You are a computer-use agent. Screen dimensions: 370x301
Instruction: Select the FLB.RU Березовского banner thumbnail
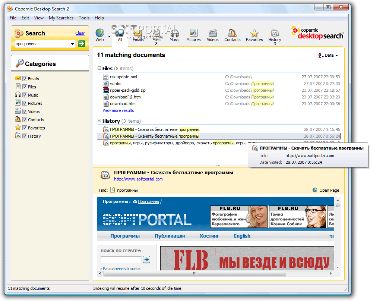[x=239, y=217]
